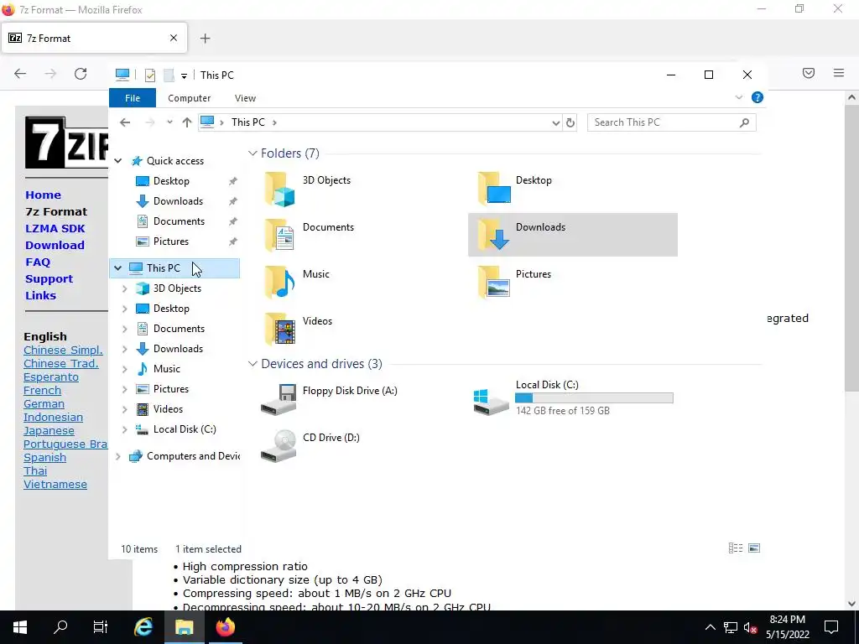Open the Documents folder icon in main pane
Screen dimensions: 859x644
click(x=280, y=236)
